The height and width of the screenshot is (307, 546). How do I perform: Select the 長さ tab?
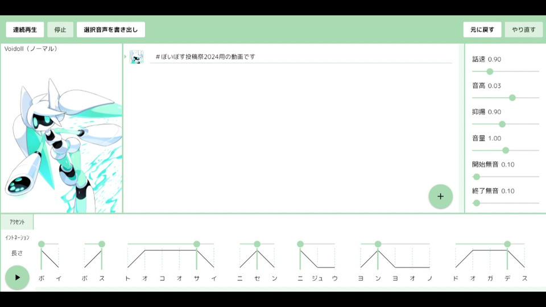point(17,253)
